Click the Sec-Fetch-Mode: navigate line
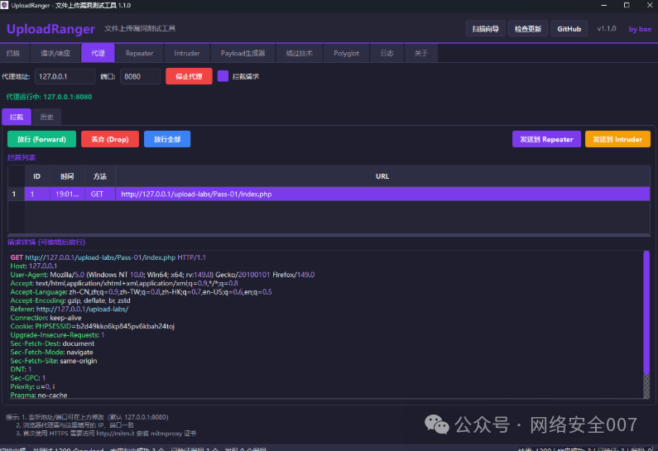This screenshot has width=658, height=451. tap(51, 352)
